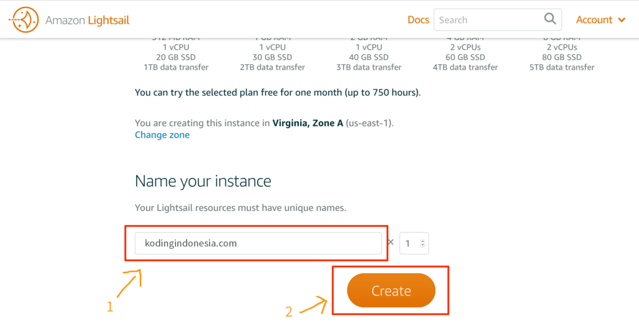Click the Amazon Lightsail logo icon

(x=23, y=19)
